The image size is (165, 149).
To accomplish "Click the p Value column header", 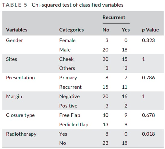I will pyautogui.click(x=150, y=30).
